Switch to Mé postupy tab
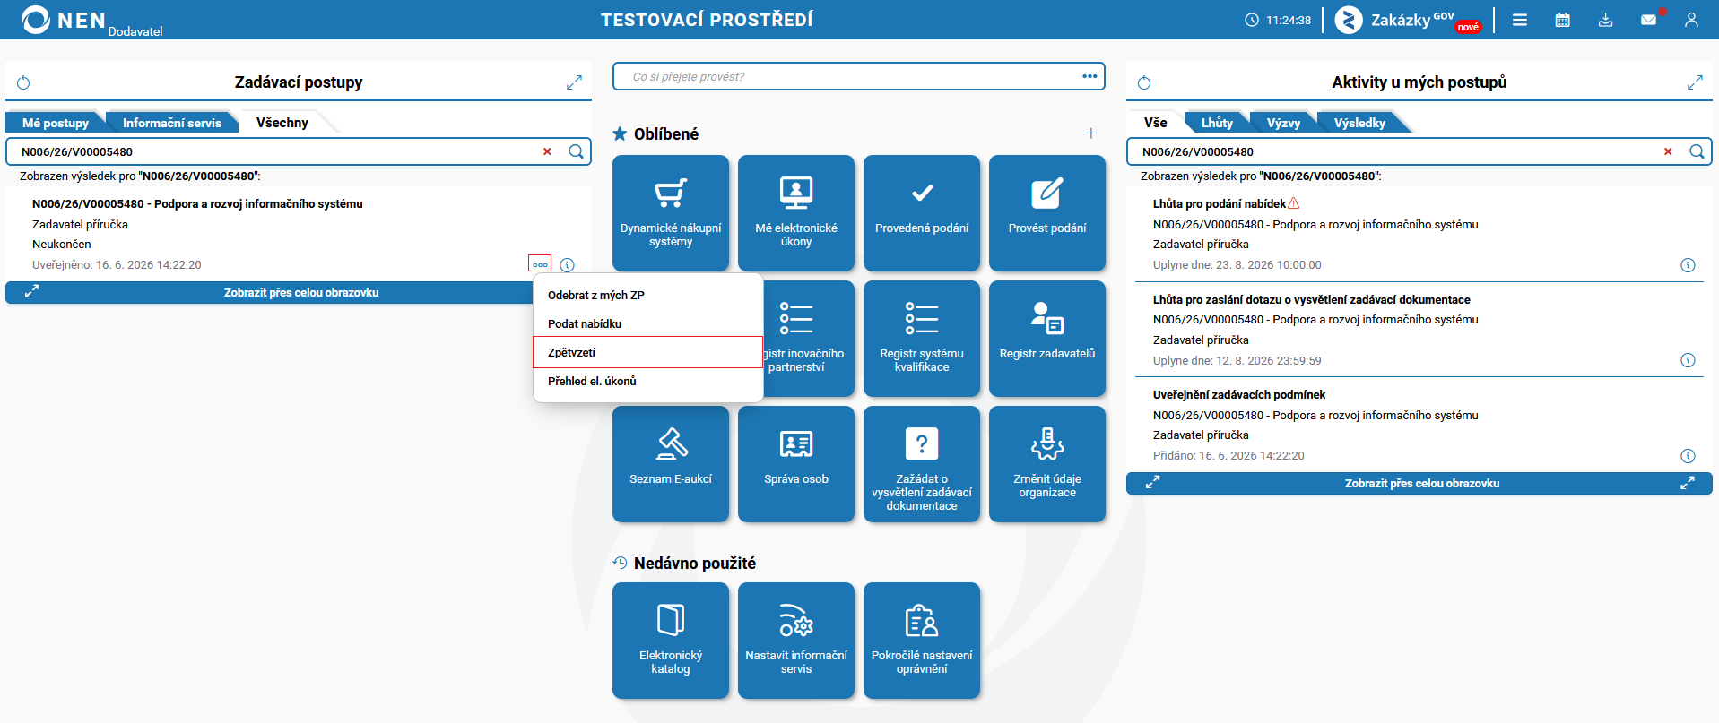The width and height of the screenshot is (1719, 723). pyautogui.click(x=56, y=123)
